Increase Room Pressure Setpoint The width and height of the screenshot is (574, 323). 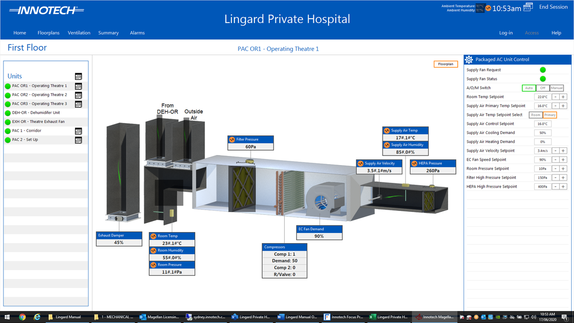(563, 169)
